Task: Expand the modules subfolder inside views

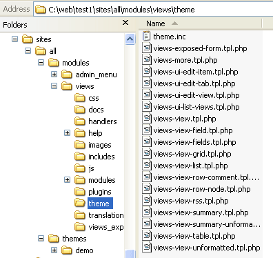Action: [67, 180]
